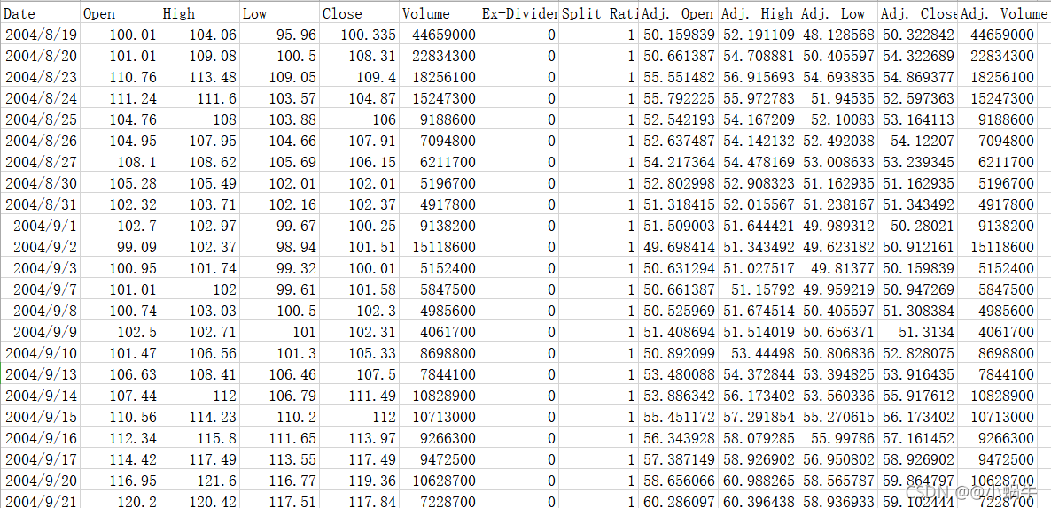The width and height of the screenshot is (1051, 508).
Task: Select date cell 2004/8/31
Action: [x=41, y=204]
